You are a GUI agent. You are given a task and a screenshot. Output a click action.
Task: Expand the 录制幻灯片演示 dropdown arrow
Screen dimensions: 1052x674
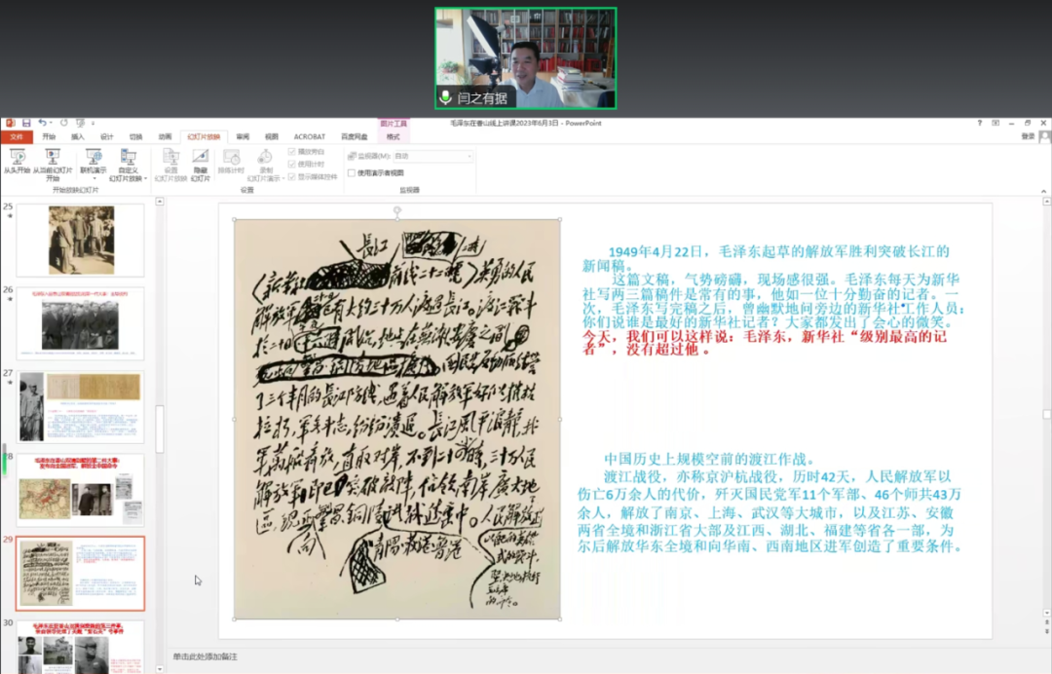[x=282, y=179]
